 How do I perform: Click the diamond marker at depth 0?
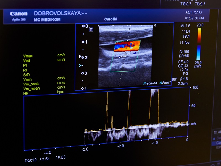coord(83,26)
